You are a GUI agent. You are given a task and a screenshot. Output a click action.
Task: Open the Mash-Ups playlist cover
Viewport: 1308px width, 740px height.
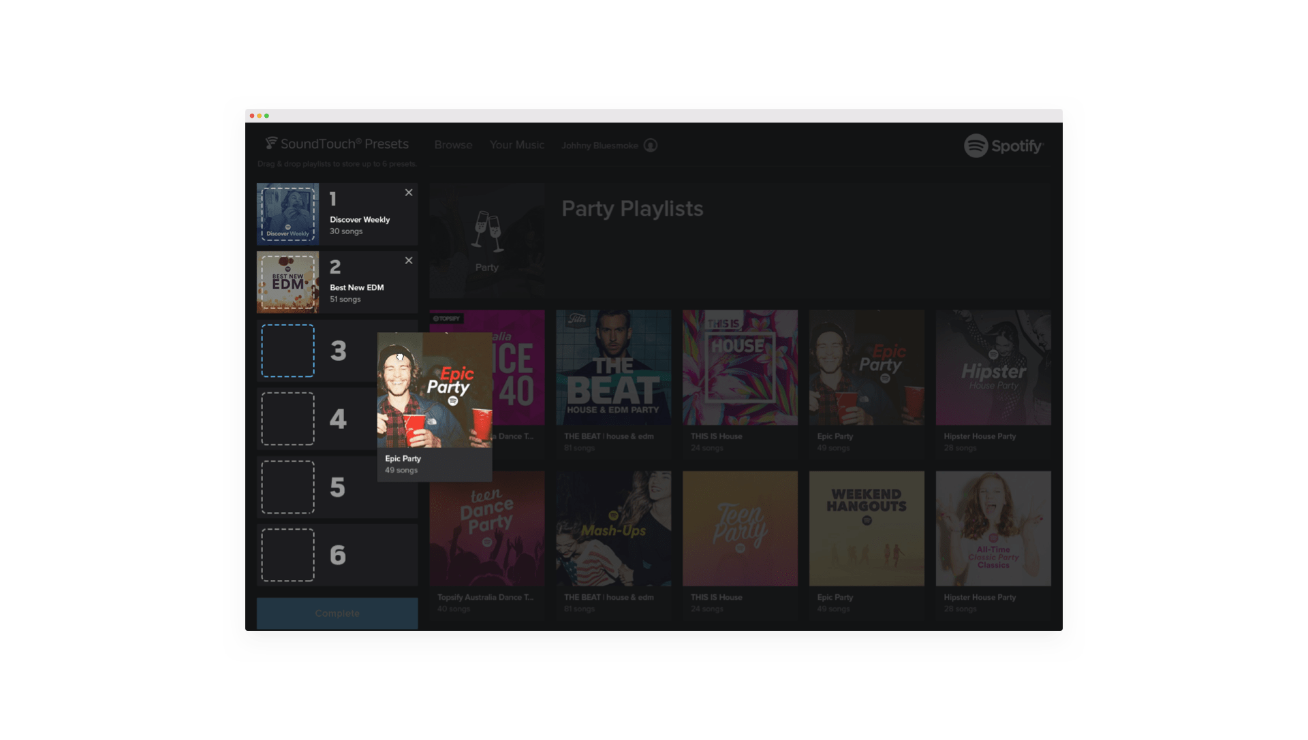pyautogui.click(x=614, y=528)
